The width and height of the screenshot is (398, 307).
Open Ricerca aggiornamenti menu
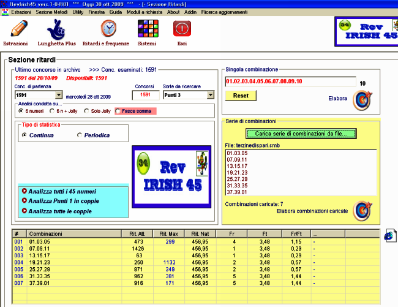click(x=224, y=12)
